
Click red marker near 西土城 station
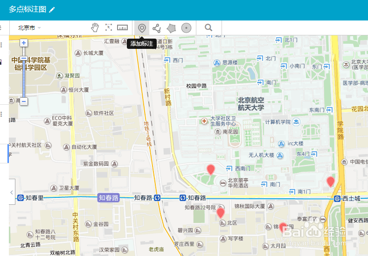330,182
